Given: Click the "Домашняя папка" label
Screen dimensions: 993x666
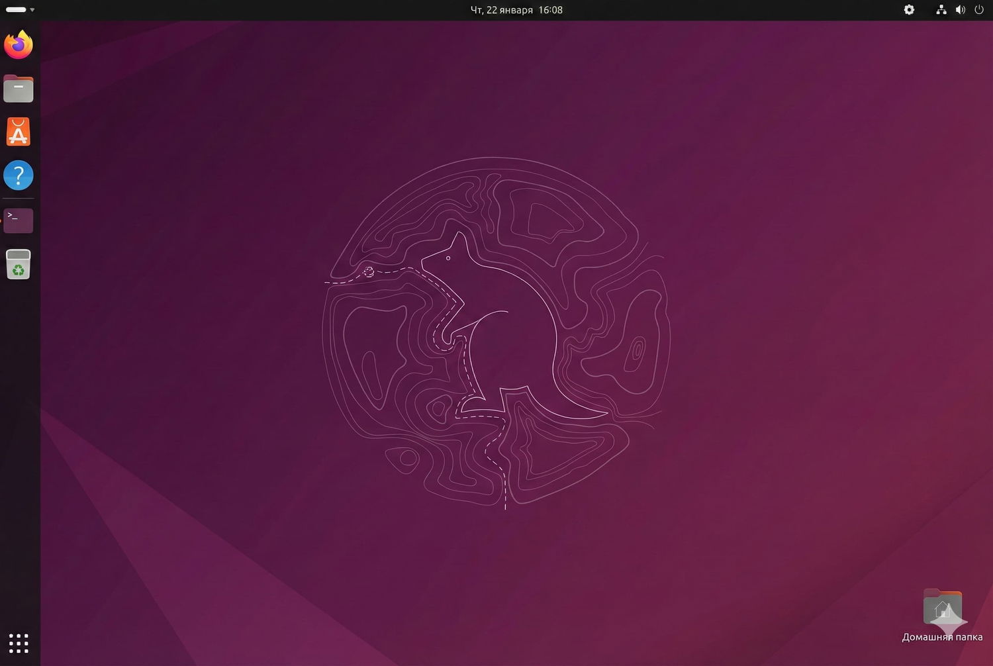Looking at the screenshot, I should point(941,637).
